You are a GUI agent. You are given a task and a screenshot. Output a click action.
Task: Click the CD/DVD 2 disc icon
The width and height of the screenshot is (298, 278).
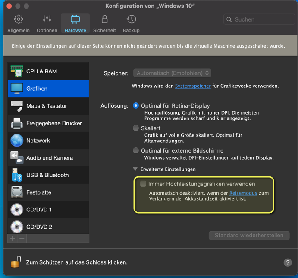17,227
